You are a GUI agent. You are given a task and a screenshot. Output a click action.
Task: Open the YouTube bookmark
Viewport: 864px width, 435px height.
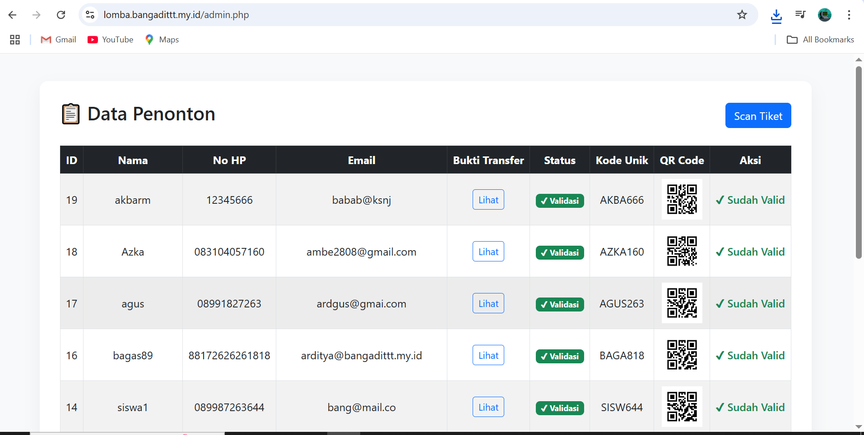pos(111,40)
